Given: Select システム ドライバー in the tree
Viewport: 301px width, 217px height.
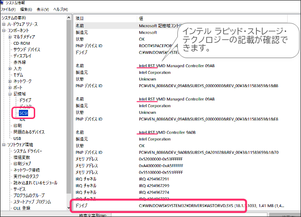Looking at the screenshot, I should (x=28, y=151).
